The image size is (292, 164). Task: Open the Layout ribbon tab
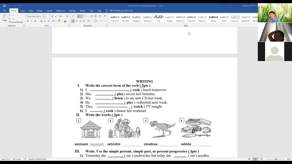point(49,11)
